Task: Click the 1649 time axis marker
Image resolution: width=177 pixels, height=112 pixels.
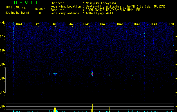Action: click(x=154, y=24)
